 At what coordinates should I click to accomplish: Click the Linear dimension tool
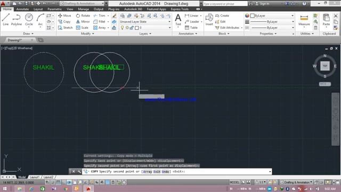[192, 15]
